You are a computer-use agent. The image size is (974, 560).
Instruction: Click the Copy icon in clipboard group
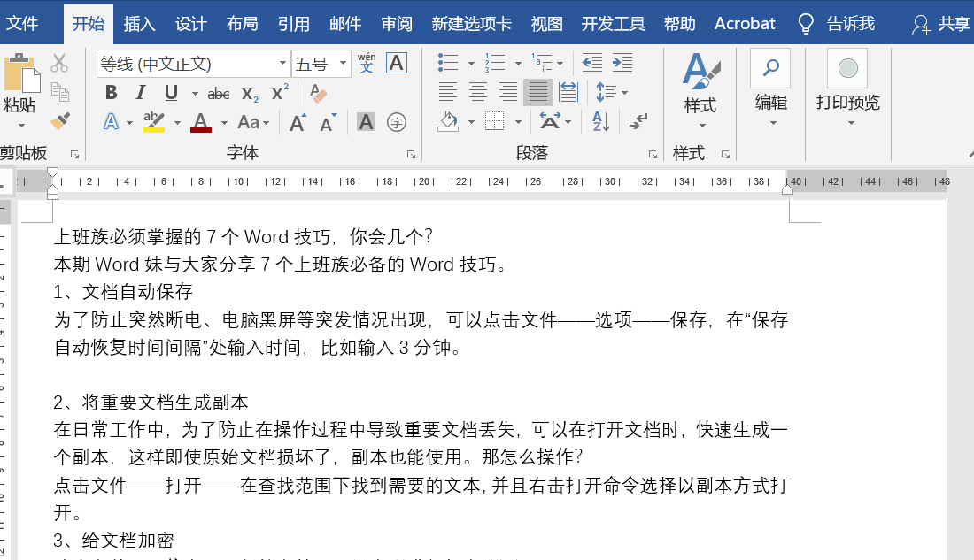59,92
